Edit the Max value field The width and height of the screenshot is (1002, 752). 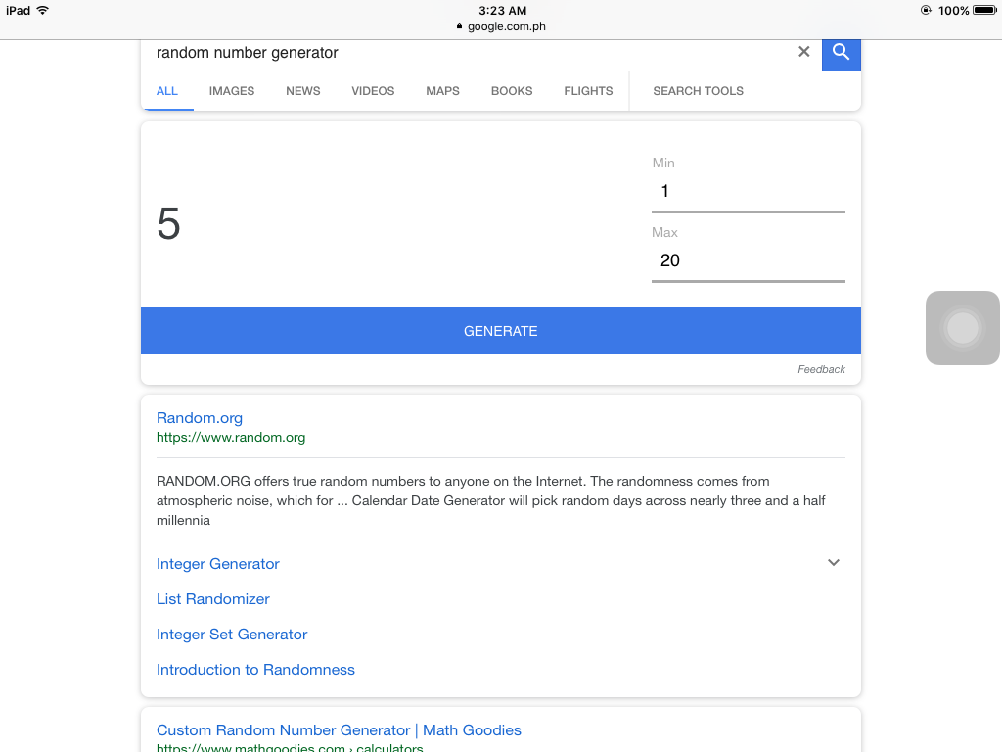point(749,260)
